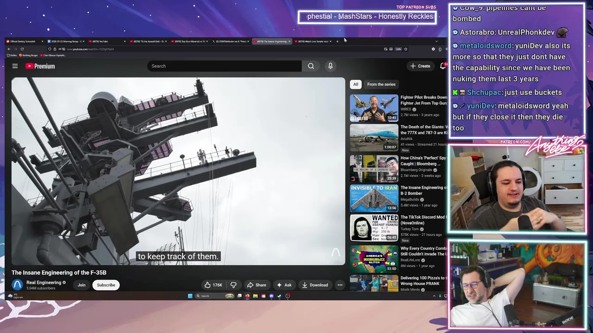This screenshot has width=593, height=333.
Task: Start voice search with microphone icon
Action: pyautogui.click(x=330, y=66)
